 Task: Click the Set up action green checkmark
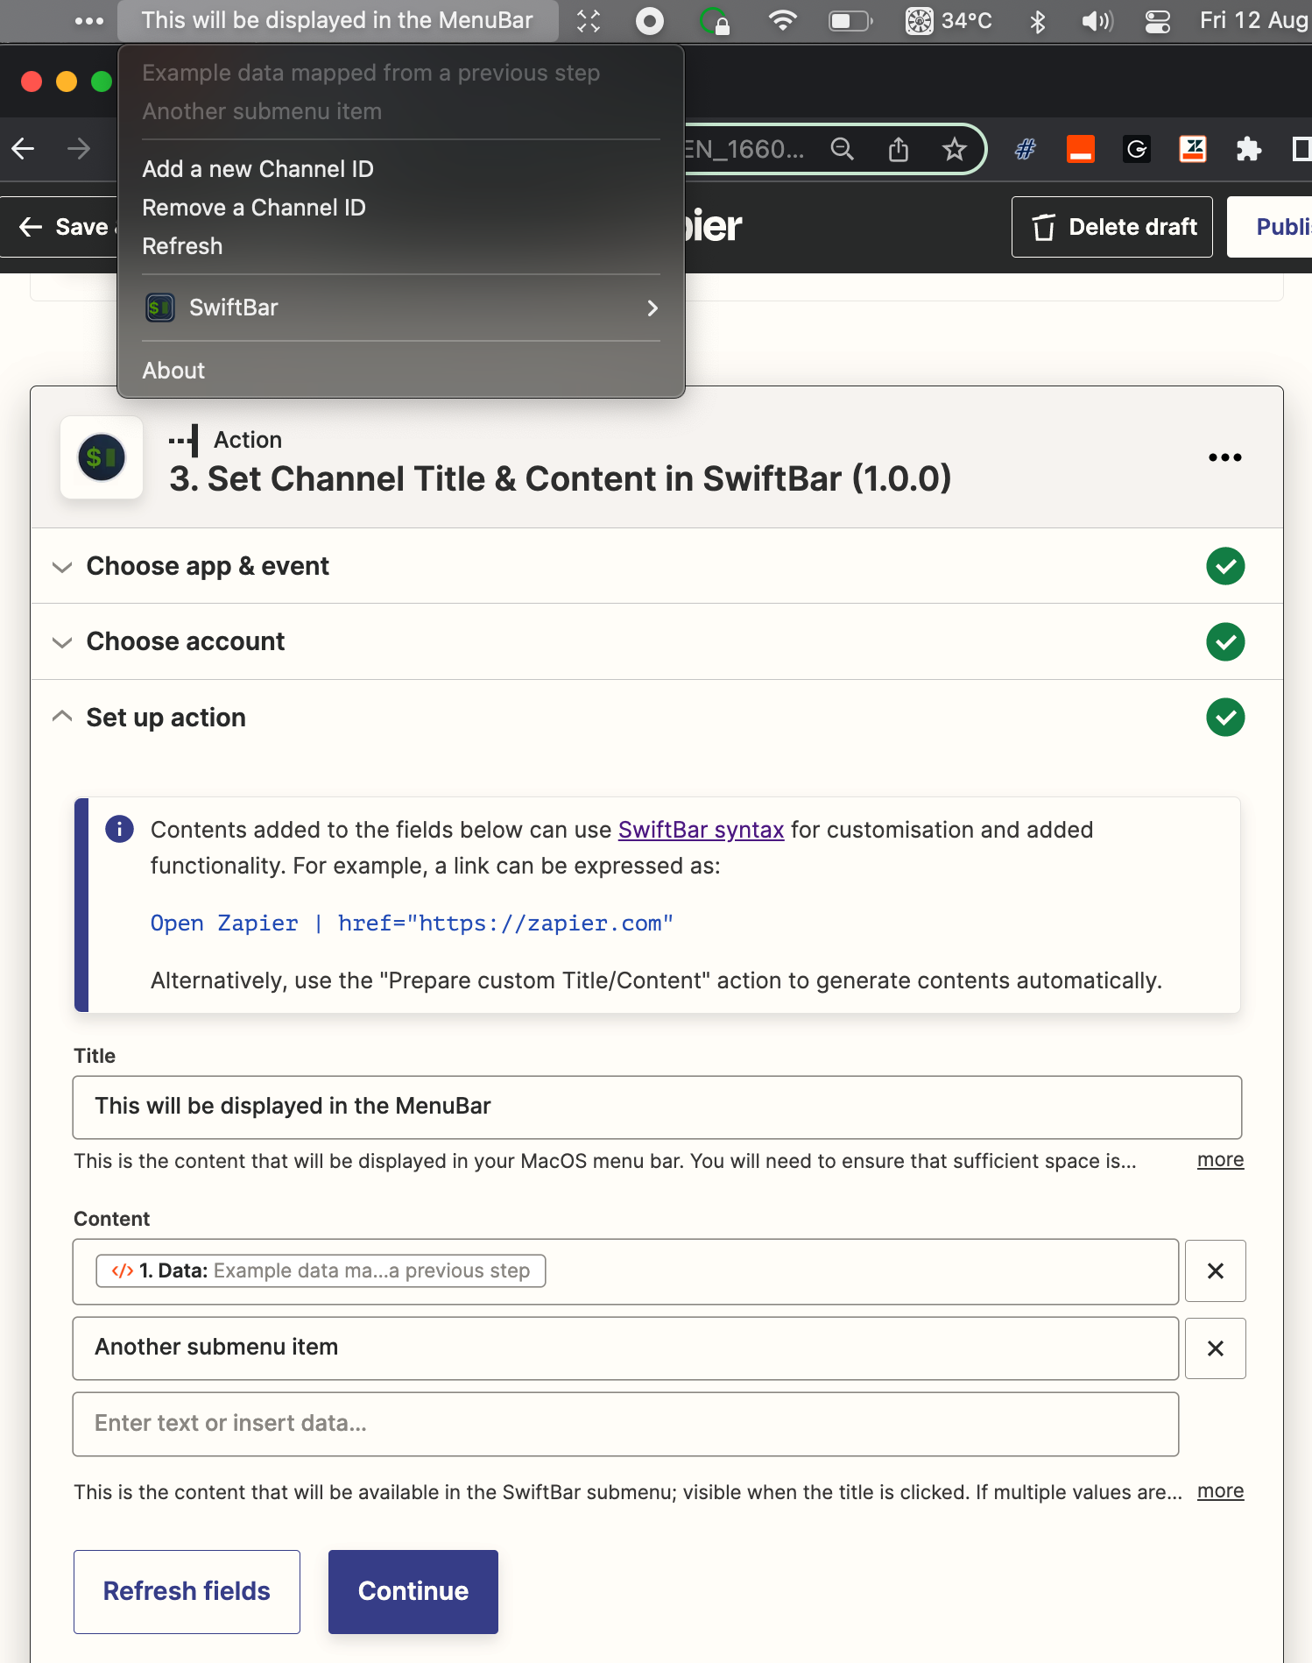[1225, 718]
